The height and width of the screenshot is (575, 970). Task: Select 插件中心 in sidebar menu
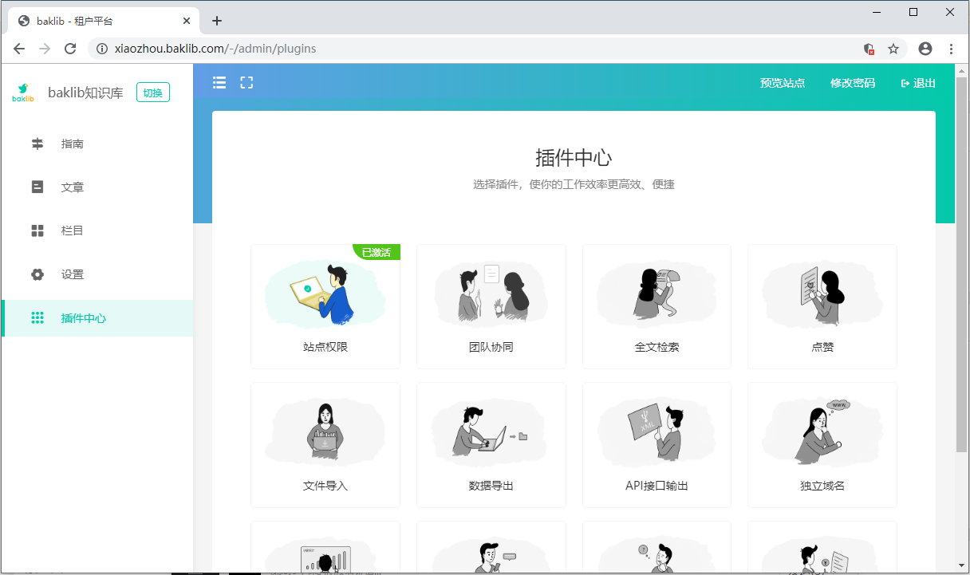point(97,318)
